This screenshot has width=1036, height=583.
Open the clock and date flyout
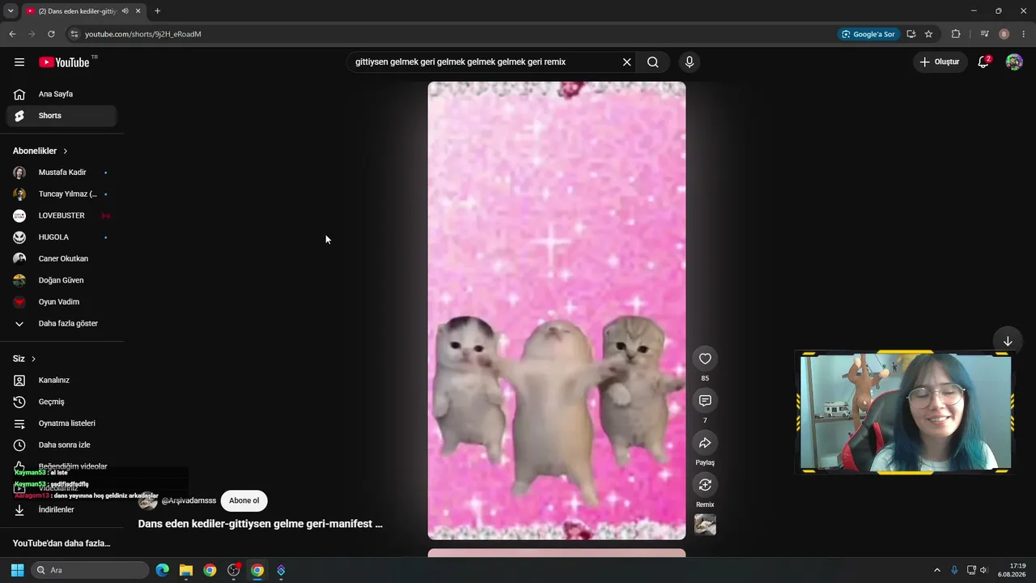pos(1013,570)
